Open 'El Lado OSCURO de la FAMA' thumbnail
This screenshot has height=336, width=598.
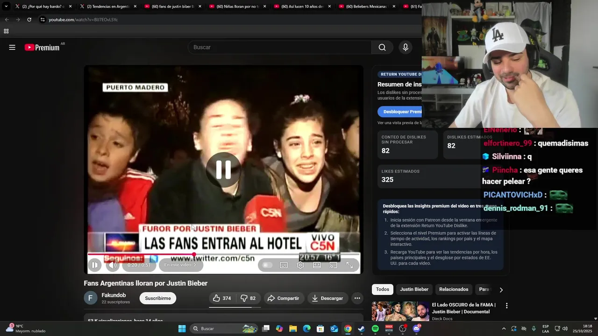[400, 311]
